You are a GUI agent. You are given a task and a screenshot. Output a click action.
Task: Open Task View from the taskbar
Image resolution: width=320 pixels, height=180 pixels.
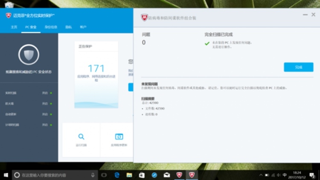tap(104, 175)
